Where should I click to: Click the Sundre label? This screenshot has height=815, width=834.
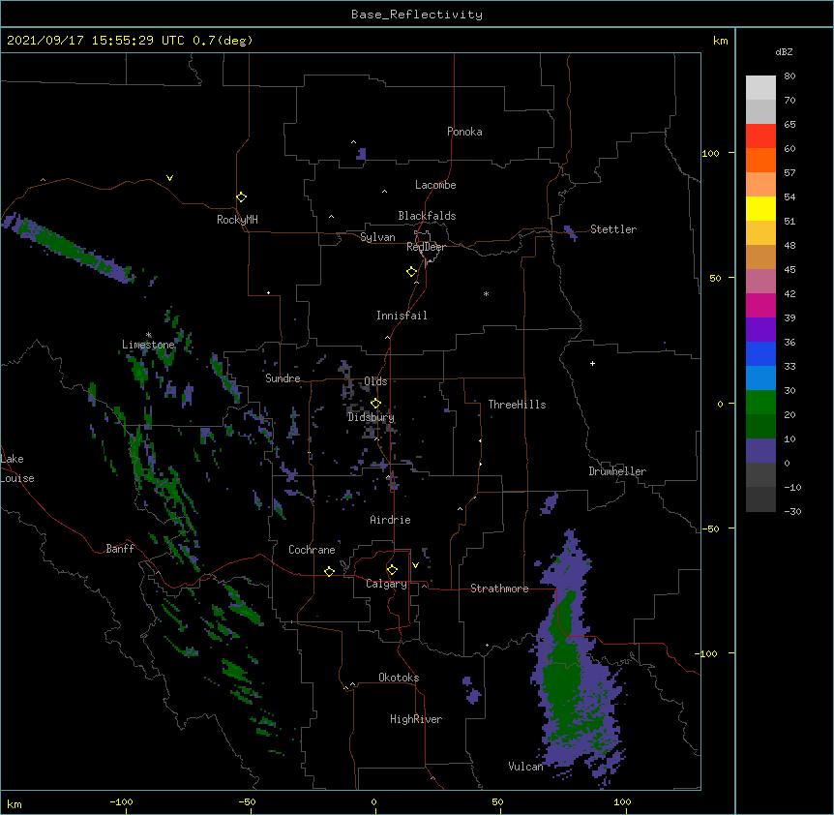click(283, 378)
